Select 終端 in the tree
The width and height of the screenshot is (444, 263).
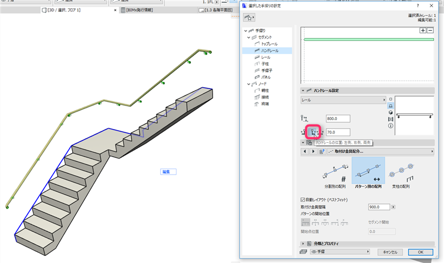[265, 104]
